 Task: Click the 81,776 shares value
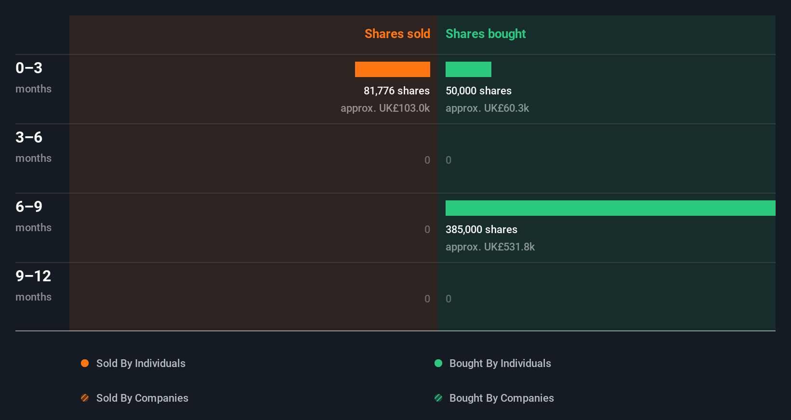[x=396, y=91]
